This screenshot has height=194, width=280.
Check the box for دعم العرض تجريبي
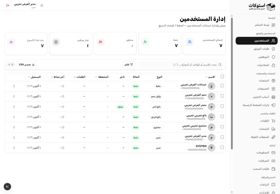click(x=222, y=96)
